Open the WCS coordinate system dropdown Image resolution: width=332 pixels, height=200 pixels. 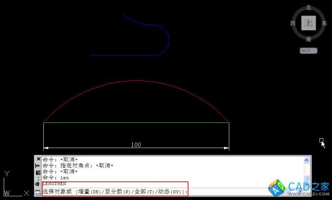pyautogui.click(x=308, y=50)
